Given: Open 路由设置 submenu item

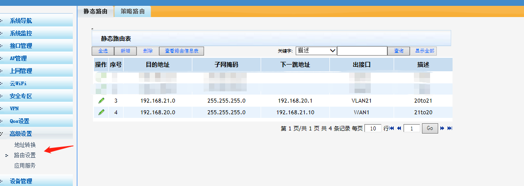Looking at the screenshot, I should point(25,156).
